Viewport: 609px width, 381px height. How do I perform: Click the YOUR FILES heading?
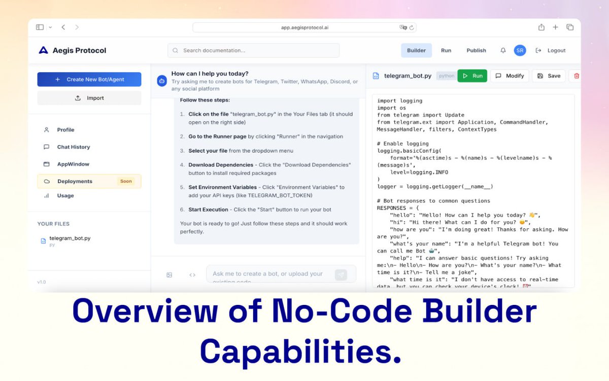pyautogui.click(x=53, y=224)
